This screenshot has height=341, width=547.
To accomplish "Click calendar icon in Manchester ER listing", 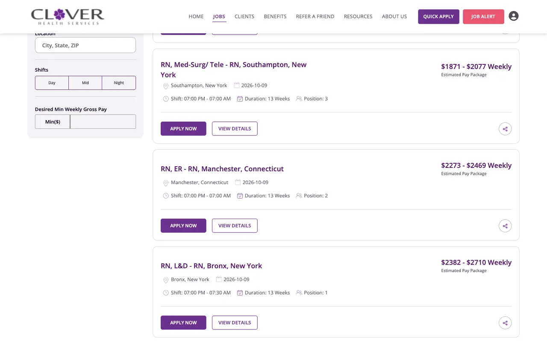I will tap(238, 182).
